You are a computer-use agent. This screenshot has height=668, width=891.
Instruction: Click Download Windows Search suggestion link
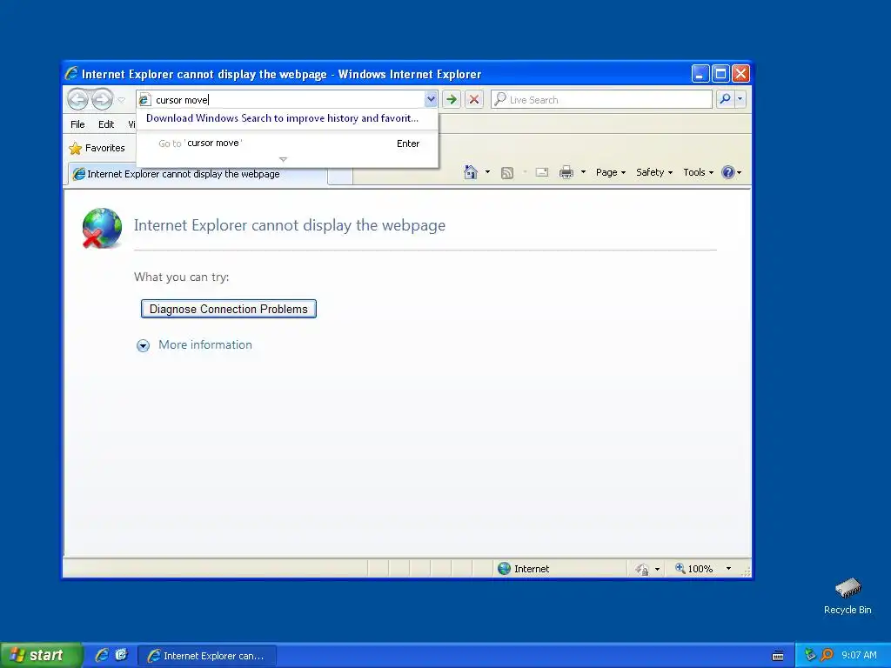[x=282, y=118]
